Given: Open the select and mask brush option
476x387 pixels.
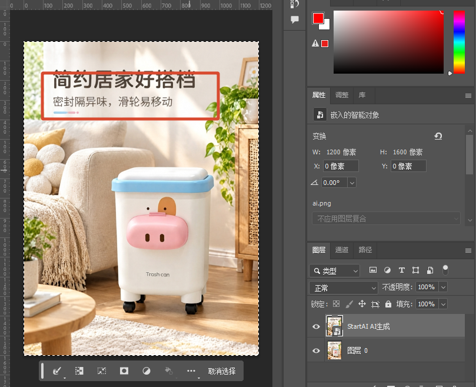Looking at the screenshot, I should point(56,371).
